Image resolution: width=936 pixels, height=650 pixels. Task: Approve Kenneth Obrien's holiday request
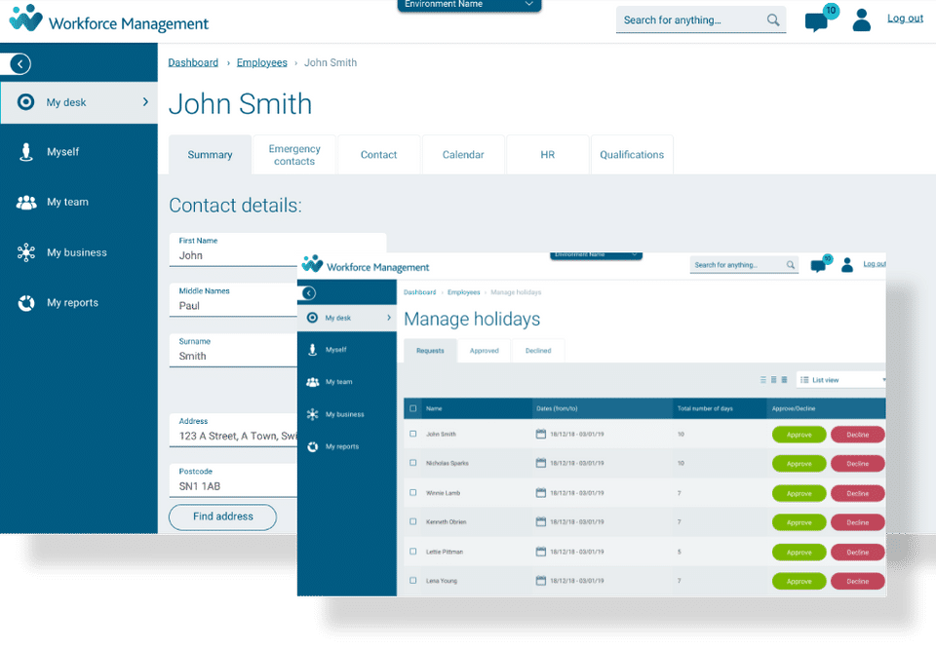point(799,522)
